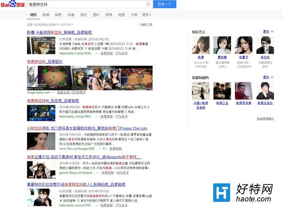The image size is (283, 208).
Task: Open the 电竞林志玲_百度图片 result link
Action: tap(45, 62)
